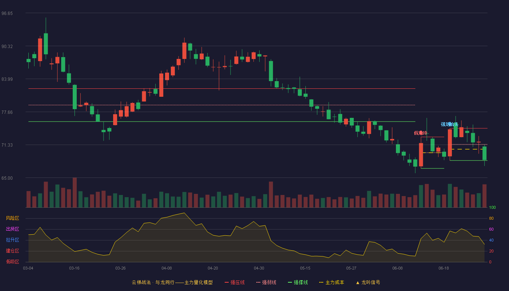Toggle the 强弱线 legend entry
The height and width of the screenshot is (291, 509).
tap(266, 282)
